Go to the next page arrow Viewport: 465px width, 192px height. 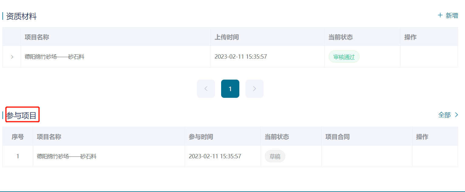(x=255, y=89)
